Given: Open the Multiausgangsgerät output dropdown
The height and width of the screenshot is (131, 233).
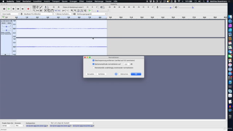Looking at the screenshot, I should [x=91, y=14].
